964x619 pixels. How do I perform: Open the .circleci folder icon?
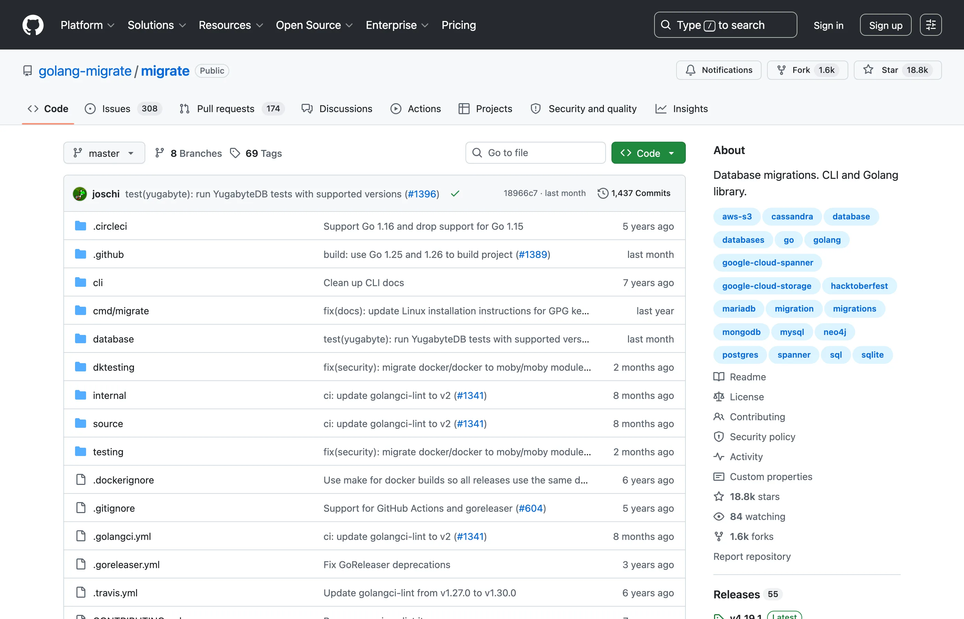(81, 226)
